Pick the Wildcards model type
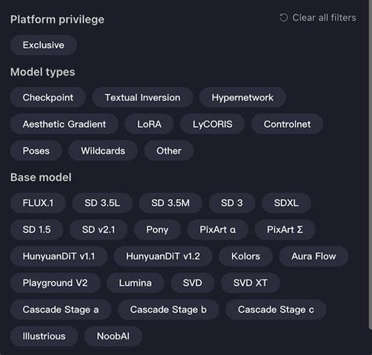The width and height of the screenshot is (372, 355). [x=103, y=150]
